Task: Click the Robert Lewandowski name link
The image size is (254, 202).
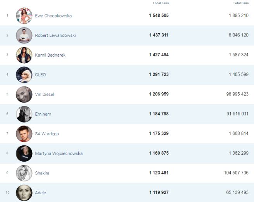Action: pyautogui.click(x=55, y=35)
